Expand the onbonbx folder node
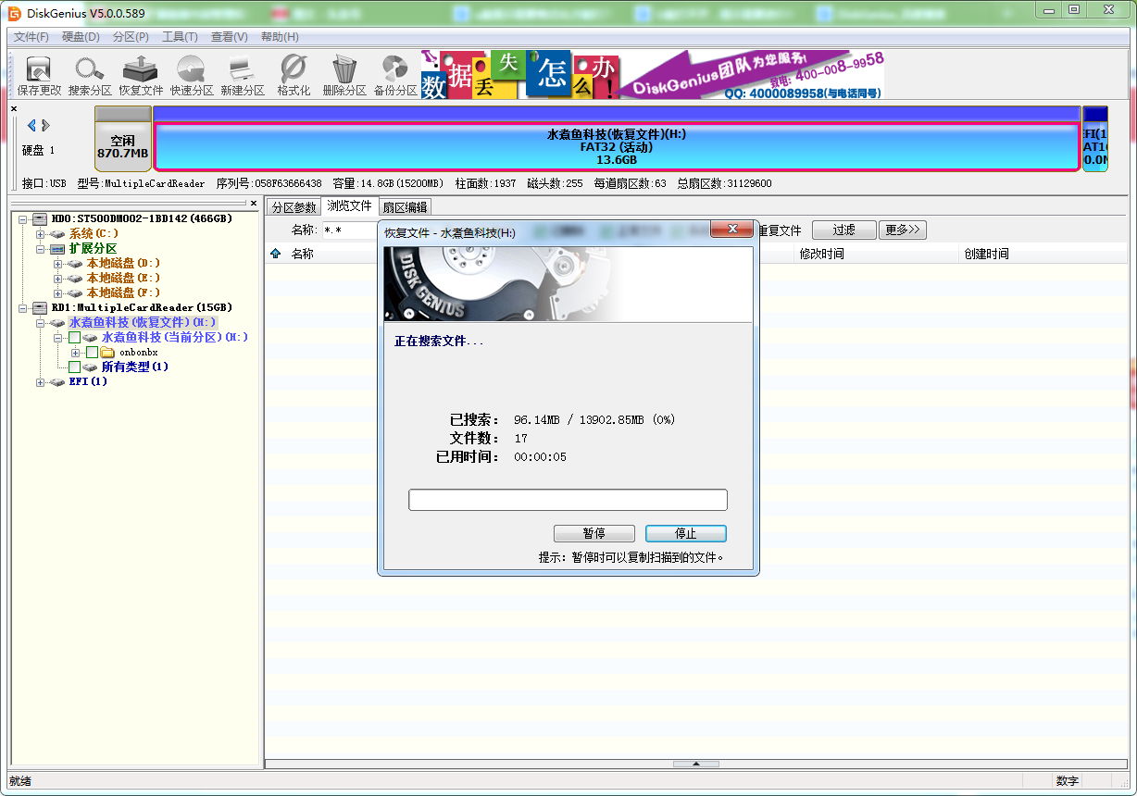 pos(75,352)
